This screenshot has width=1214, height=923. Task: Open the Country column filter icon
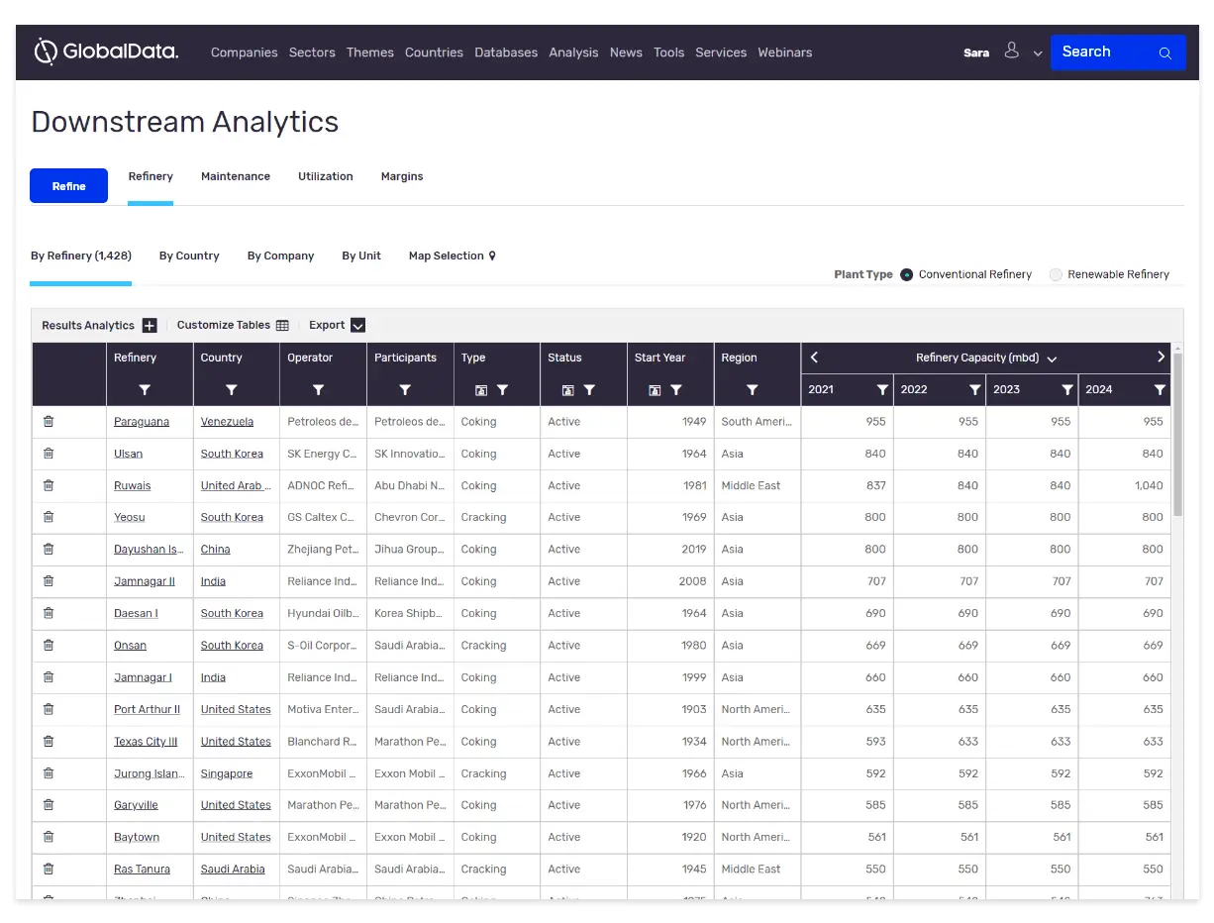[231, 390]
